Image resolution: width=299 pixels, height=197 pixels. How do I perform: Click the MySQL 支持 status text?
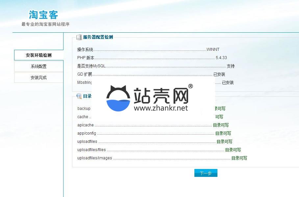[231, 66]
